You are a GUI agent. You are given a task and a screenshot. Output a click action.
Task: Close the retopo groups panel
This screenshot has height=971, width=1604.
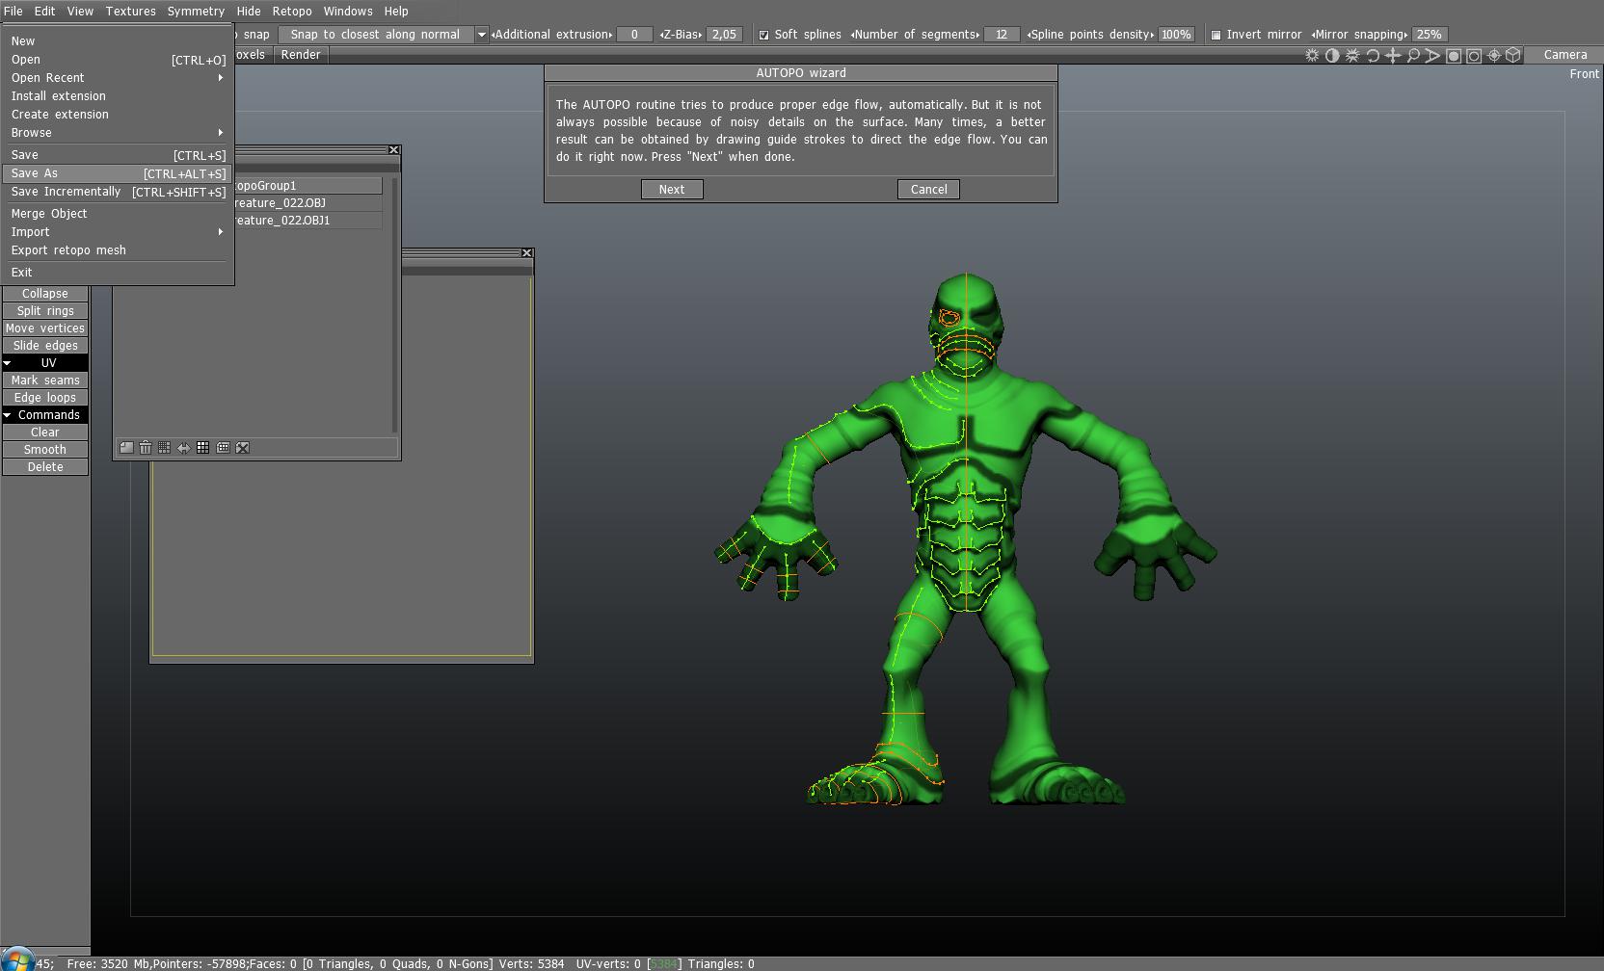(393, 150)
